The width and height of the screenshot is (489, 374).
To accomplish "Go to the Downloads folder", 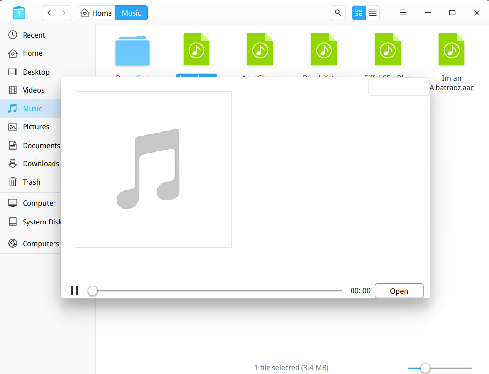I will pyautogui.click(x=40, y=163).
